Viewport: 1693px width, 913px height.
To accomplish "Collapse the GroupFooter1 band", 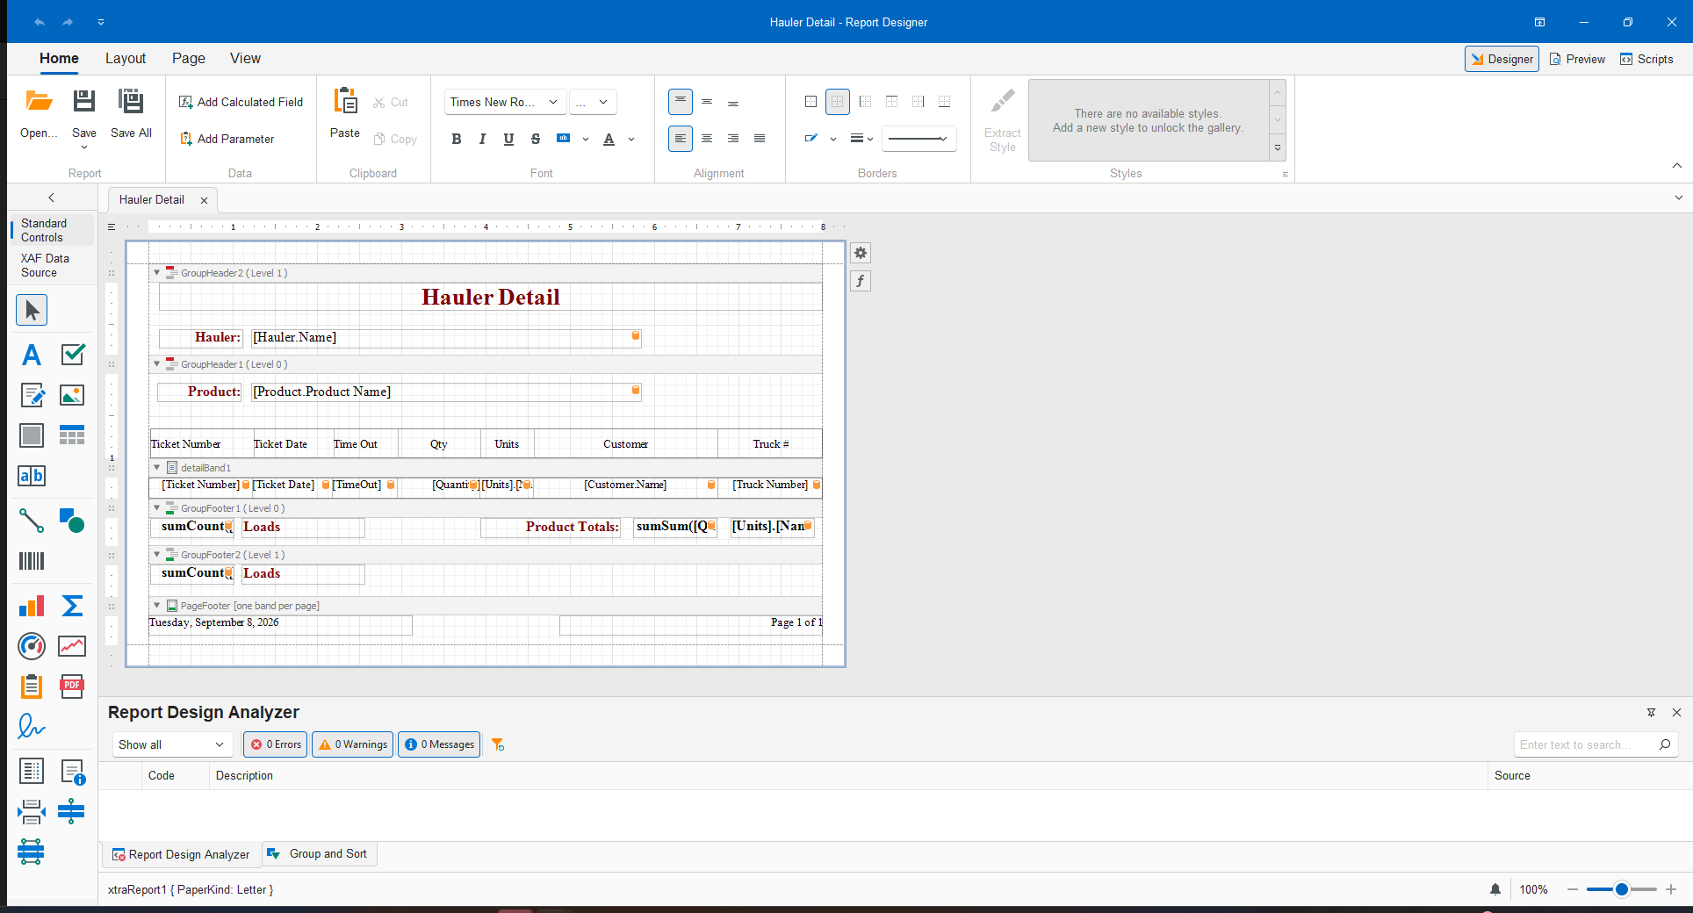I will (157, 508).
